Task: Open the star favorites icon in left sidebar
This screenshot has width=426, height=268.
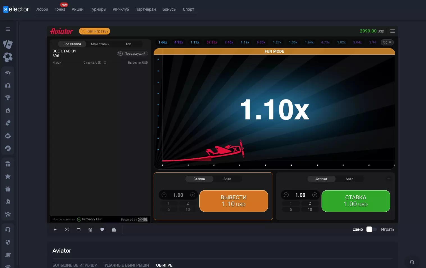Action: click(8, 176)
